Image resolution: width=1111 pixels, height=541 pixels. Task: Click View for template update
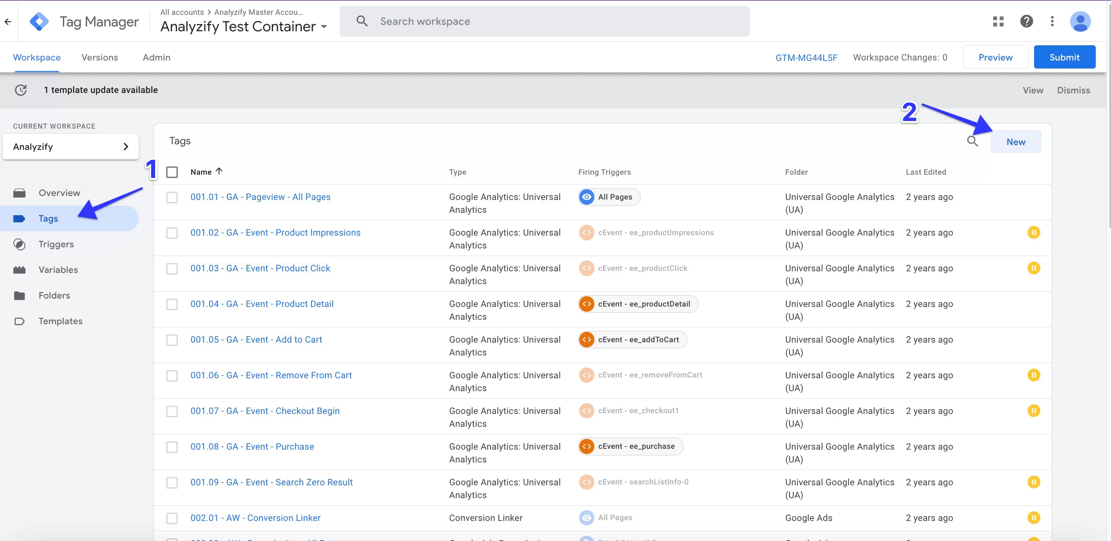click(1033, 91)
